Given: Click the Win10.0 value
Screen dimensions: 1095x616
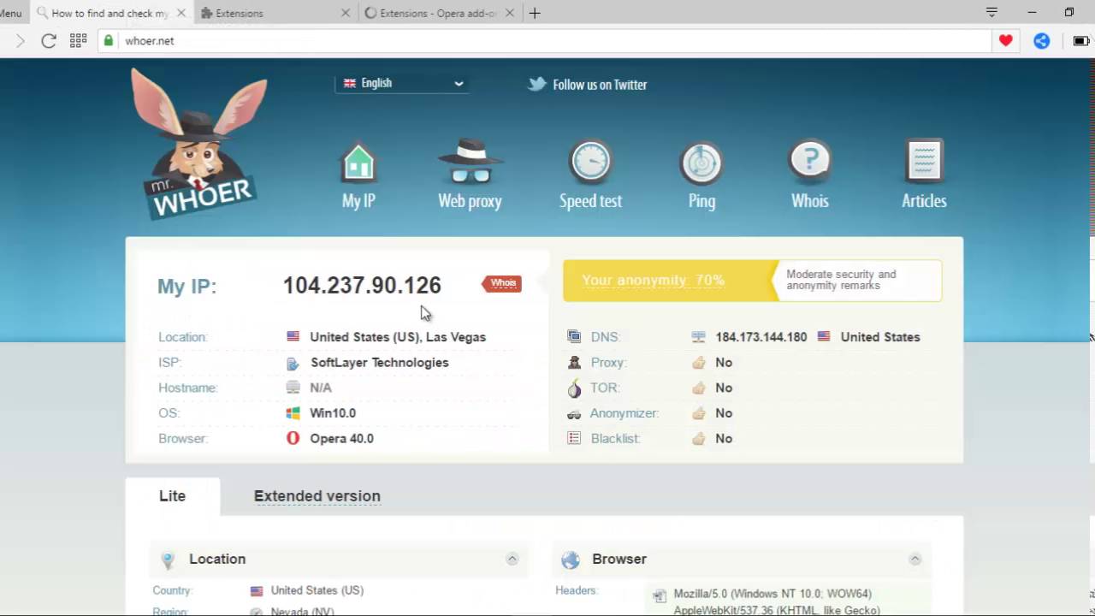Looking at the screenshot, I should tap(333, 413).
